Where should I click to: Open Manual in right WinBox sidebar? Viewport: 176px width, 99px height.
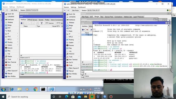tap(71, 71)
